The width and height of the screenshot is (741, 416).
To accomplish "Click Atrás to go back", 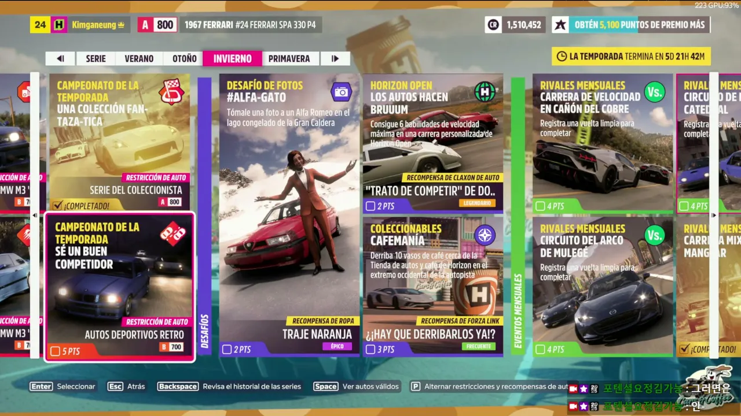I will point(136,387).
